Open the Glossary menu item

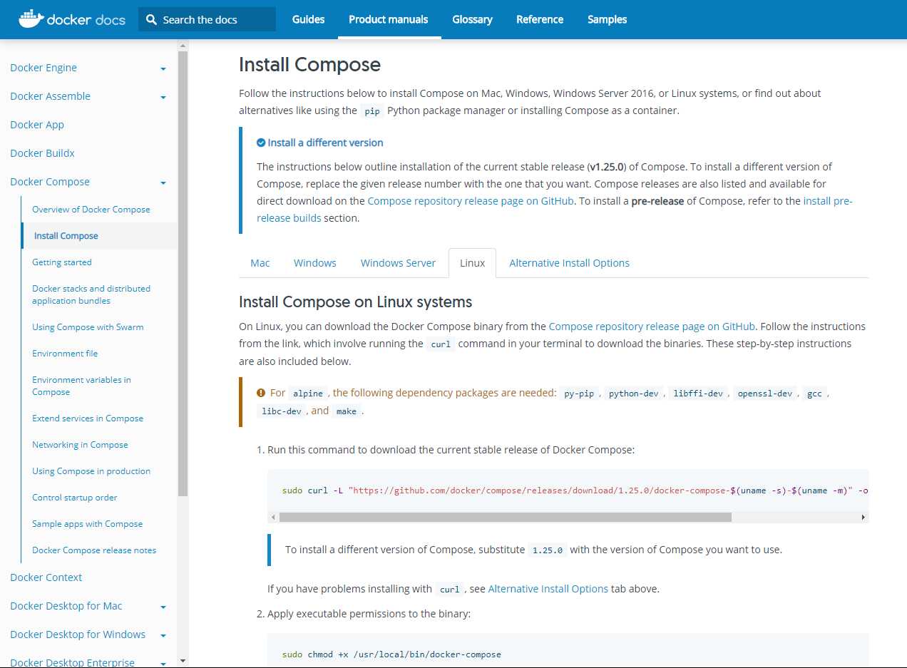(472, 19)
